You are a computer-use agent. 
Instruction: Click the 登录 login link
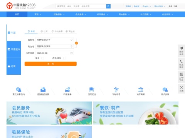tap(170, 6)
